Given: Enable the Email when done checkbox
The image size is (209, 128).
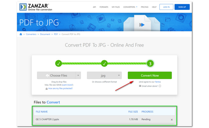Looking at the screenshot, I should pyautogui.click(x=160, y=86).
